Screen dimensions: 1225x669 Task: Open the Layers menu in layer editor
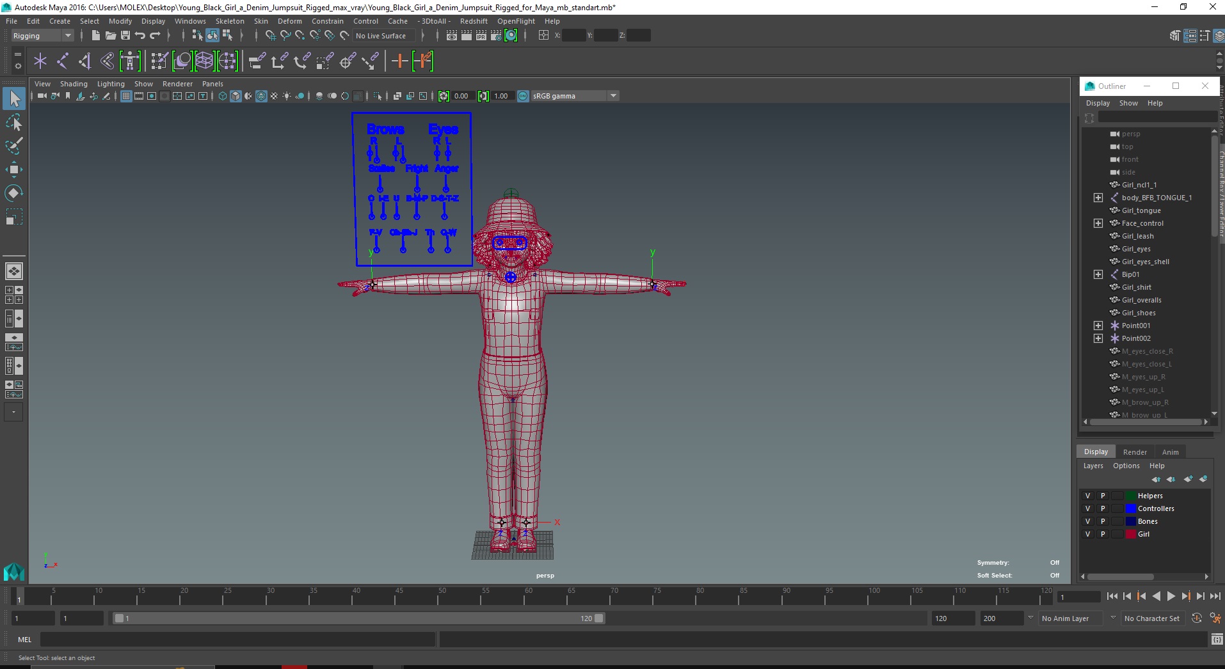pyautogui.click(x=1093, y=466)
